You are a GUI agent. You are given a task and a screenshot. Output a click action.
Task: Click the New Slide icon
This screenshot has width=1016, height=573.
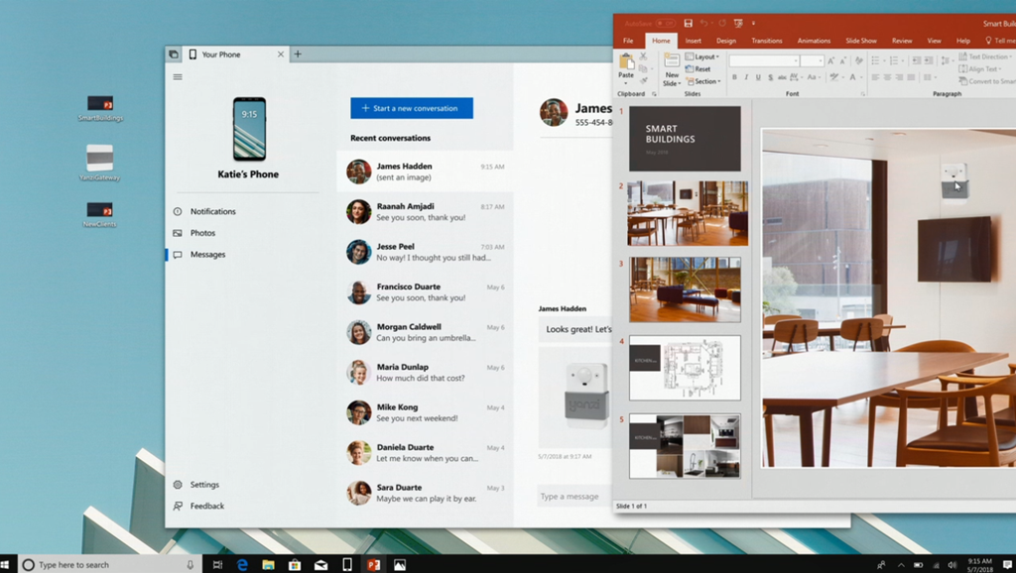coord(672,64)
